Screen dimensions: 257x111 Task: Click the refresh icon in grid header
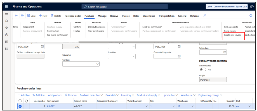coord(26,101)
